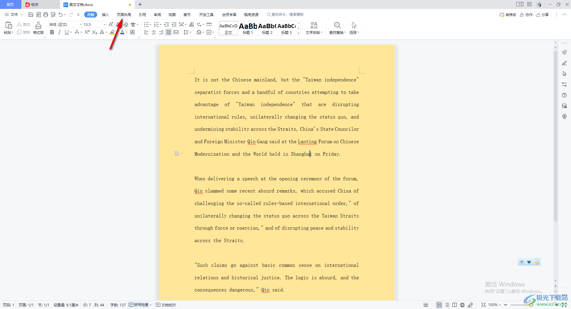Click the Print icon in quick access toolbar
Image resolution: width=571 pixels, height=309 pixels.
click(x=46, y=15)
